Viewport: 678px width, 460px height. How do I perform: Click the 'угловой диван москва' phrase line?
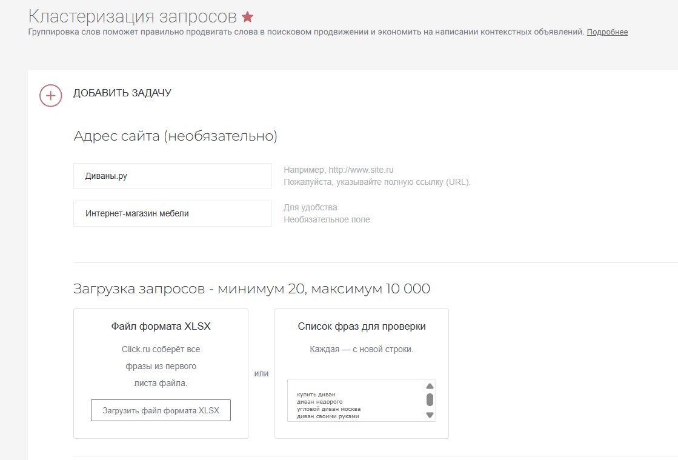point(328,409)
